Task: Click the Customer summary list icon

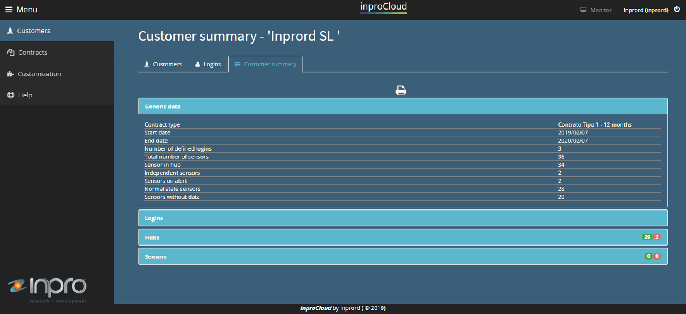Action: pyautogui.click(x=237, y=64)
